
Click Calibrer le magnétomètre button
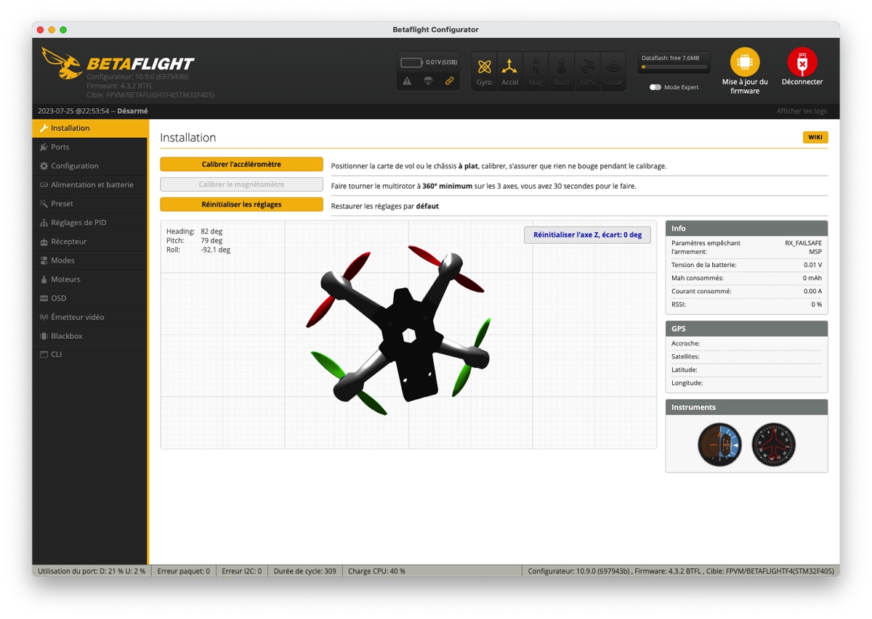point(241,184)
